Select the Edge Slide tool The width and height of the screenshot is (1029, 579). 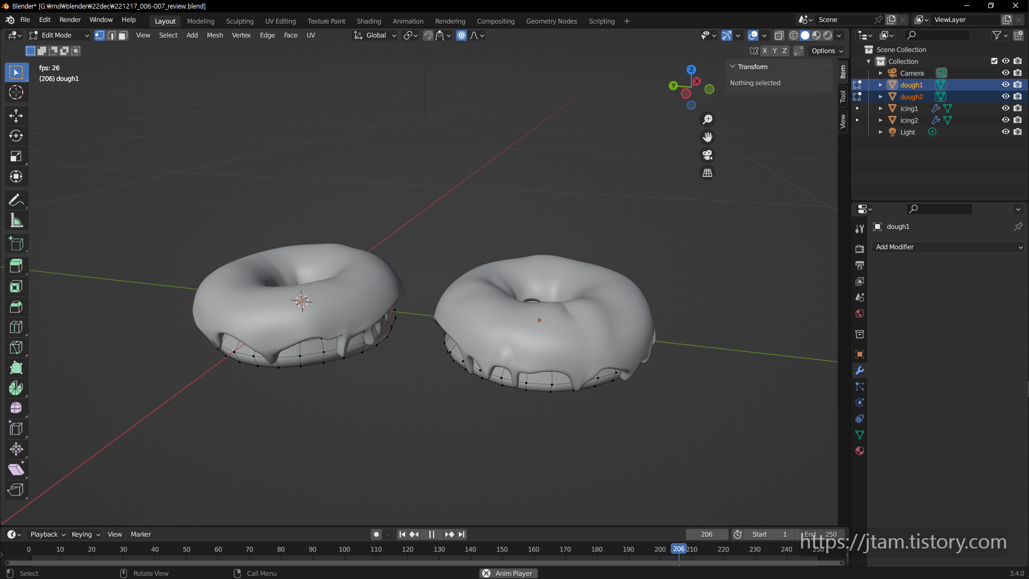click(16, 429)
